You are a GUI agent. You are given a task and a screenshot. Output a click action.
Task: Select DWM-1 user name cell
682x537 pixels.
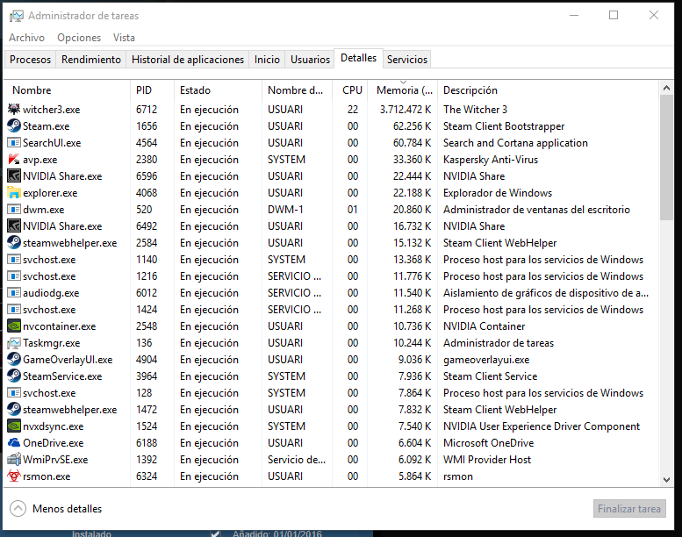pyautogui.click(x=285, y=209)
